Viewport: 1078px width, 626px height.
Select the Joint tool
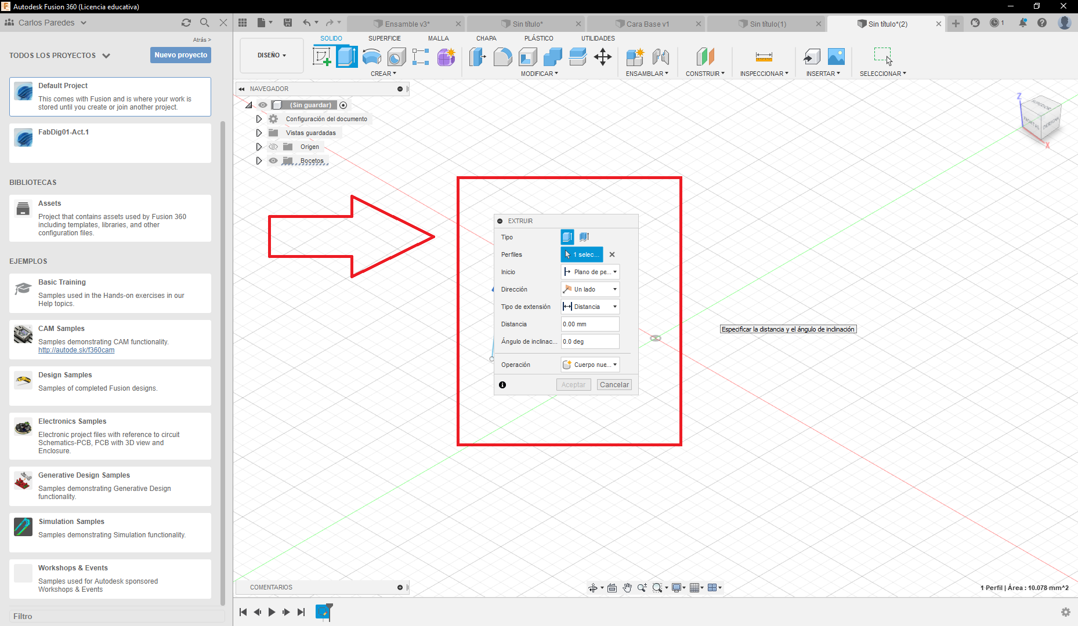click(x=661, y=57)
